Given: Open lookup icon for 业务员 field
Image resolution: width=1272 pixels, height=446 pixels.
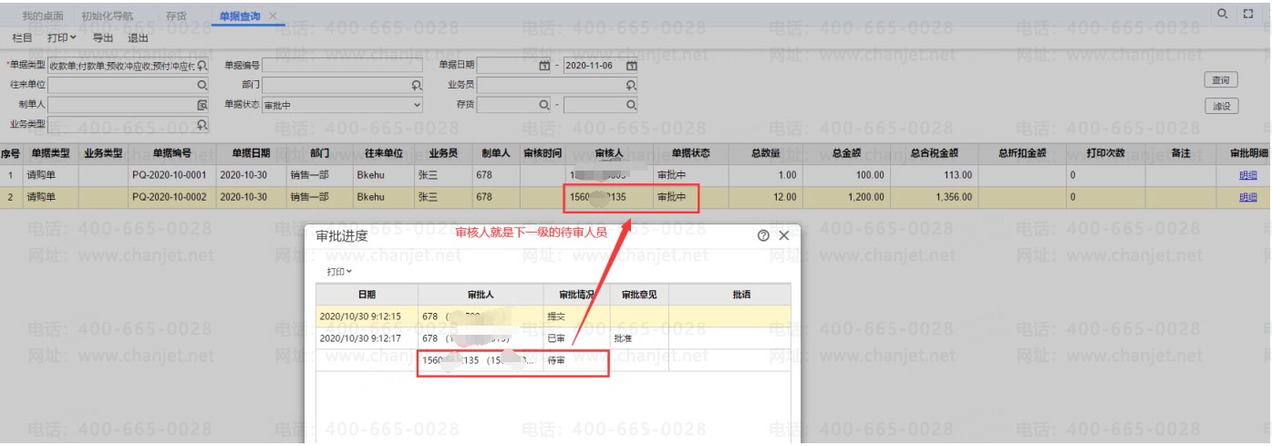Looking at the screenshot, I should click(631, 85).
